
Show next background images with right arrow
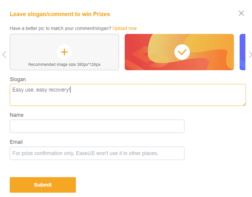point(250,55)
